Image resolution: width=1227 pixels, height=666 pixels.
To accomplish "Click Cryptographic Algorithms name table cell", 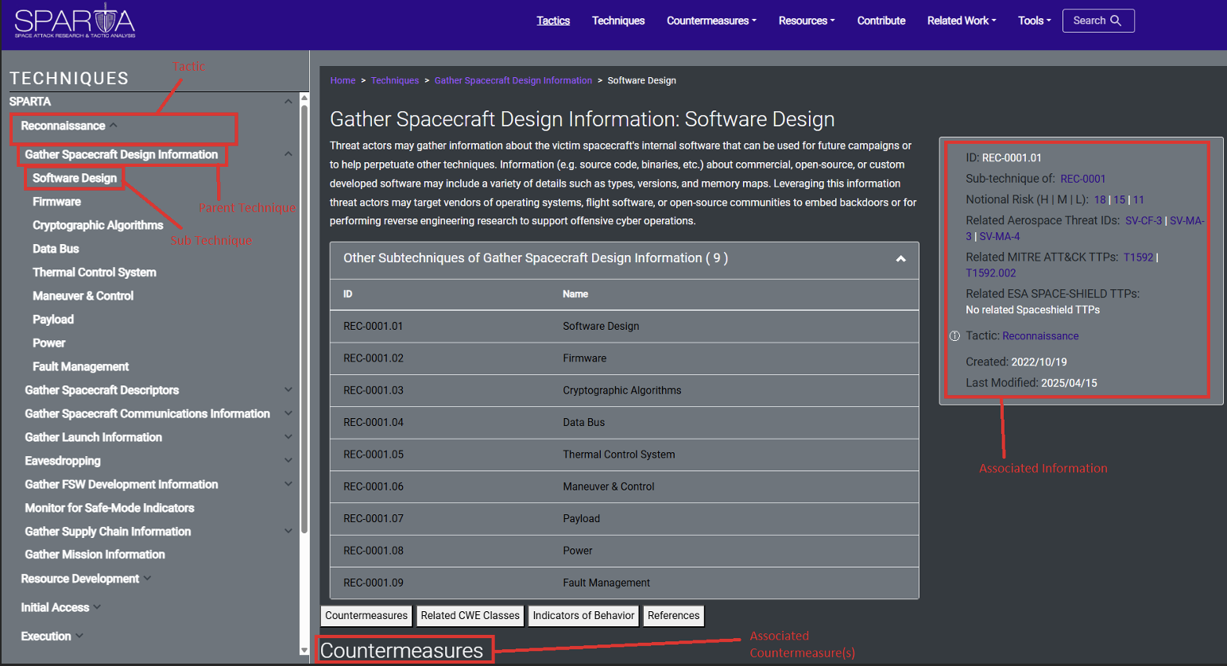I will (622, 390).
